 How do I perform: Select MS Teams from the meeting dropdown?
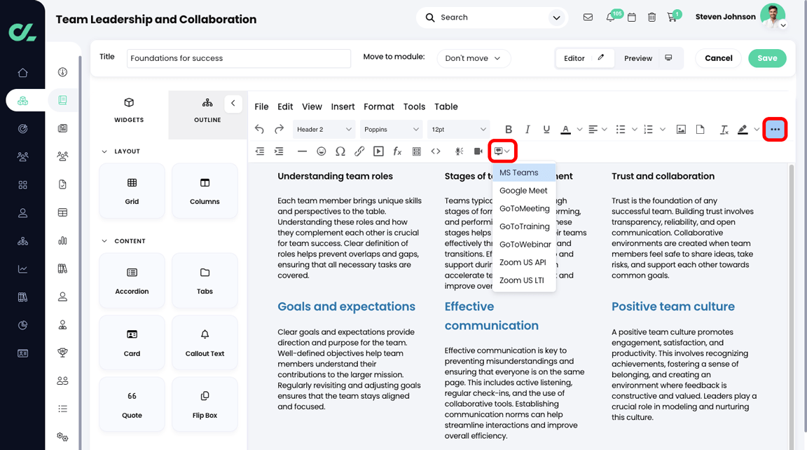click(524, 172)
